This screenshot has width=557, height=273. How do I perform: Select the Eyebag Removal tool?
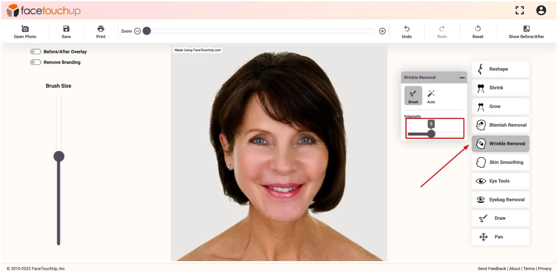click(500, 199)
